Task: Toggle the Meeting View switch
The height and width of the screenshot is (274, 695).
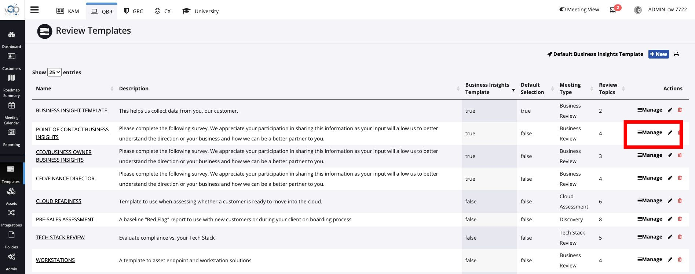Action: tap(562, 10)
